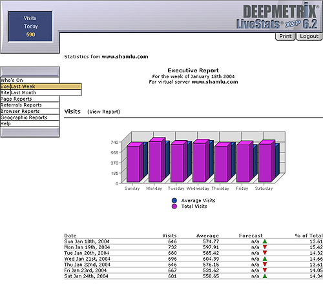Expand Browser Reports menu

click(30, 111)
